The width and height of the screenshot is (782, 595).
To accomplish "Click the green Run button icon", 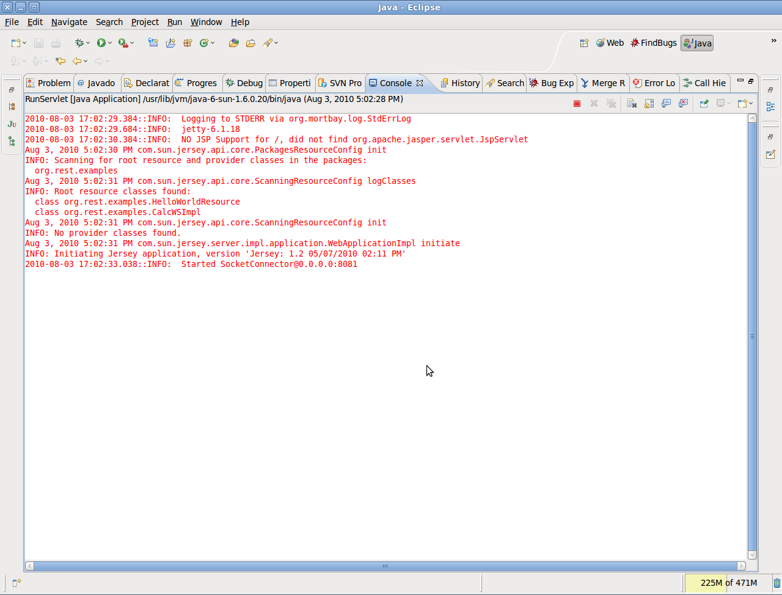I will point(101,43).
